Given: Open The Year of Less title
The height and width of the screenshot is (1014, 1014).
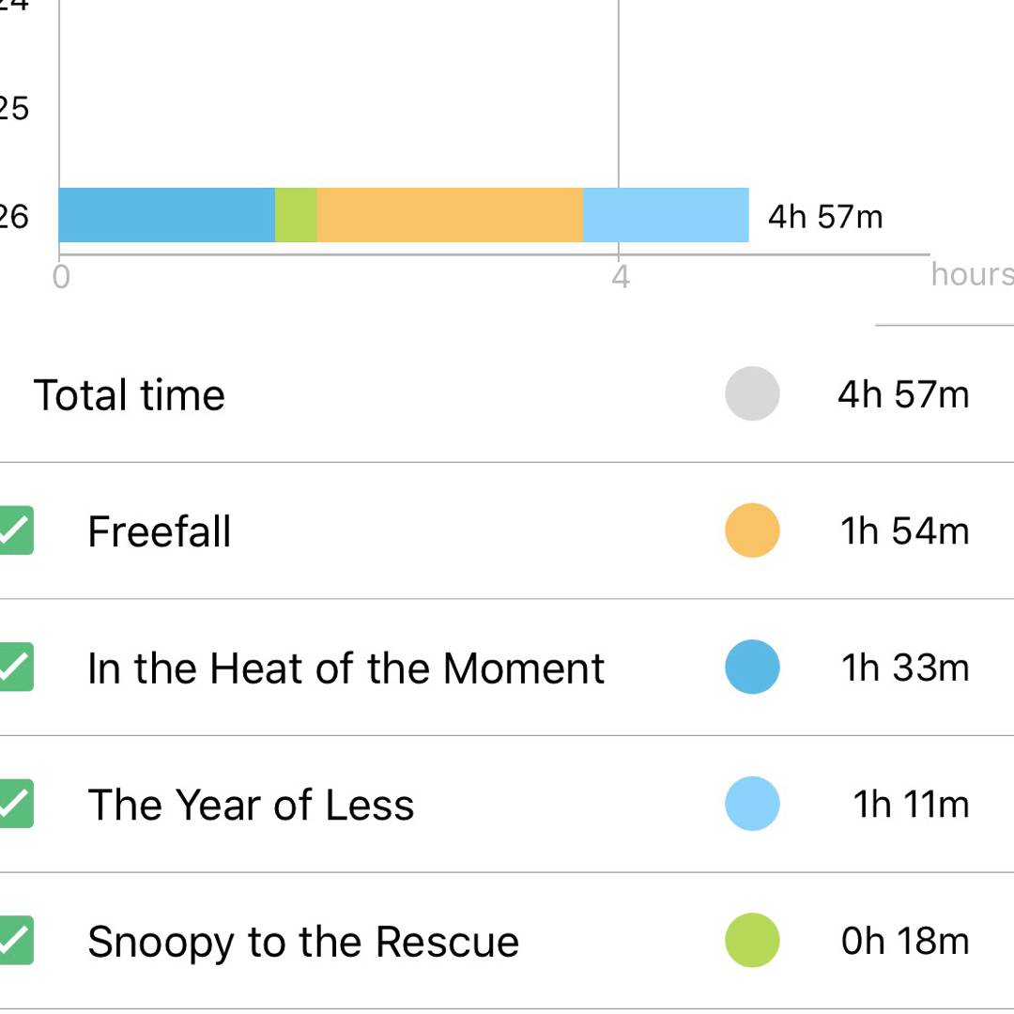Looking at the screenshot, I should click(251, 806).
